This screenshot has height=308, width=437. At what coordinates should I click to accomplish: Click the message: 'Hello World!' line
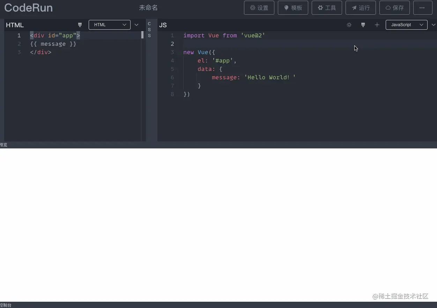(254, 77)
